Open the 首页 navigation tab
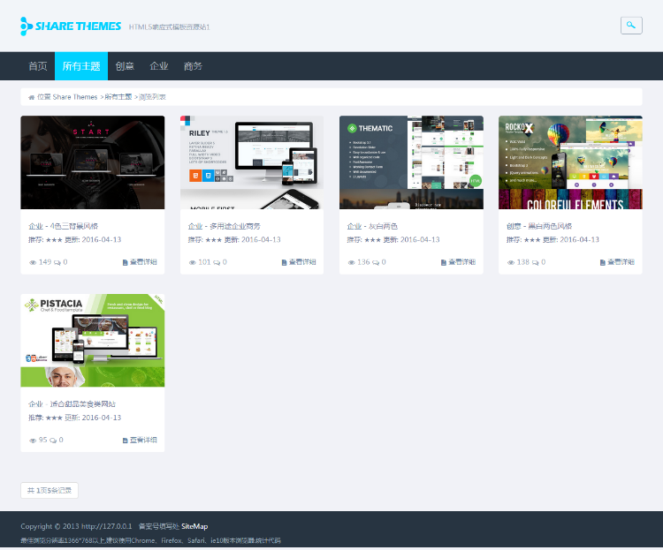The height and width of the screenshot is (550, 663). [38, 66]
